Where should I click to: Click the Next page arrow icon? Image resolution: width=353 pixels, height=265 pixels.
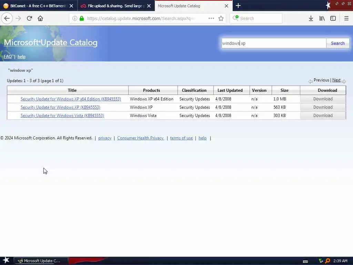point(344,81)
